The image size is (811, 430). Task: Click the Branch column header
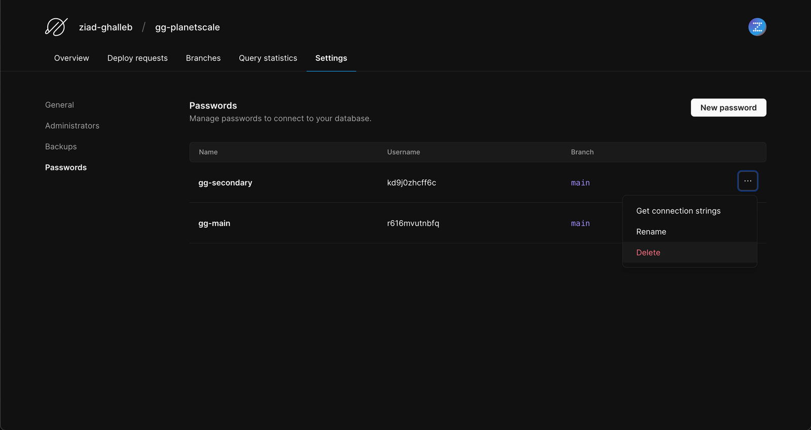pos(582,152)
